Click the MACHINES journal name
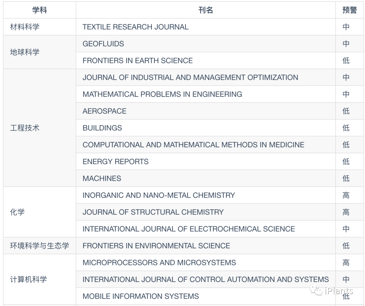This screenshot has width=365, height=306. point(102,178)
